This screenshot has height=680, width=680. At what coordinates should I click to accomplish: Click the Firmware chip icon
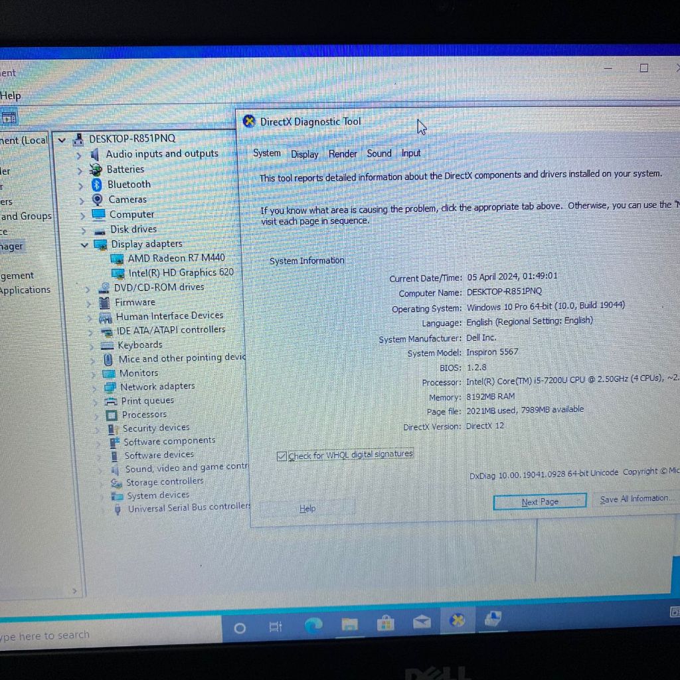(104, 302)
